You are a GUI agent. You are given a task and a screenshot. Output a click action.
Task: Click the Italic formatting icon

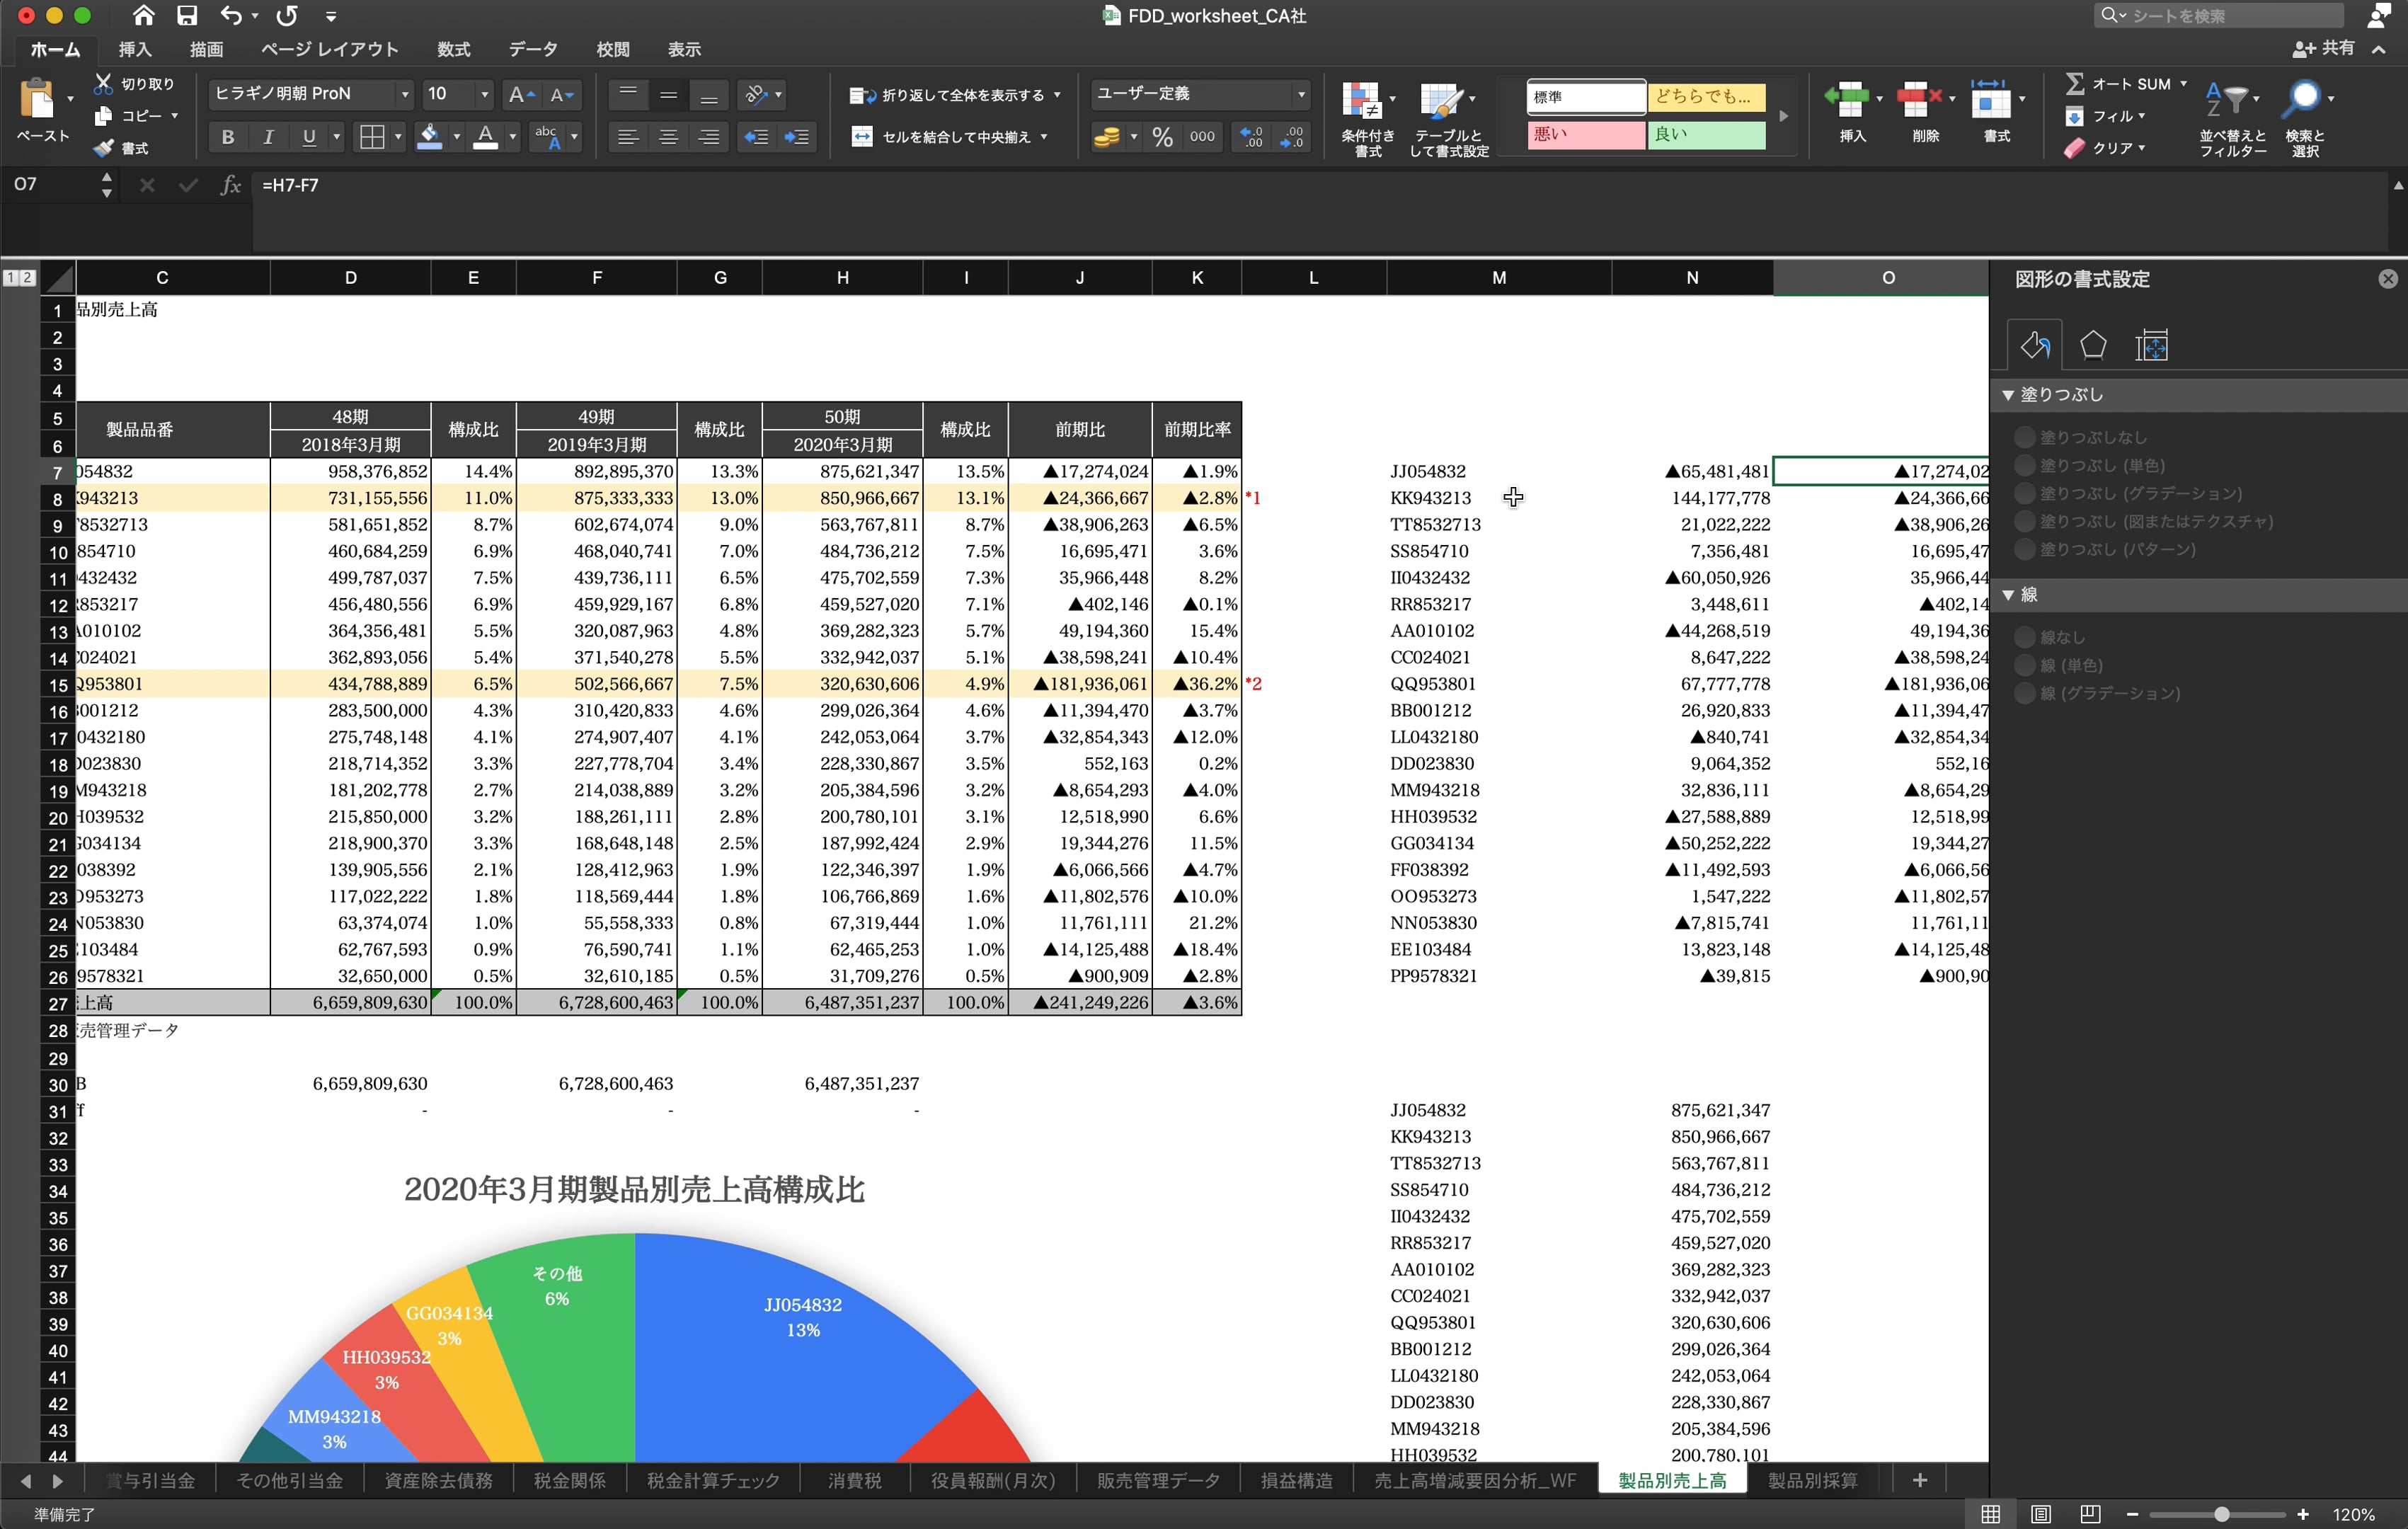click(268, 138)
